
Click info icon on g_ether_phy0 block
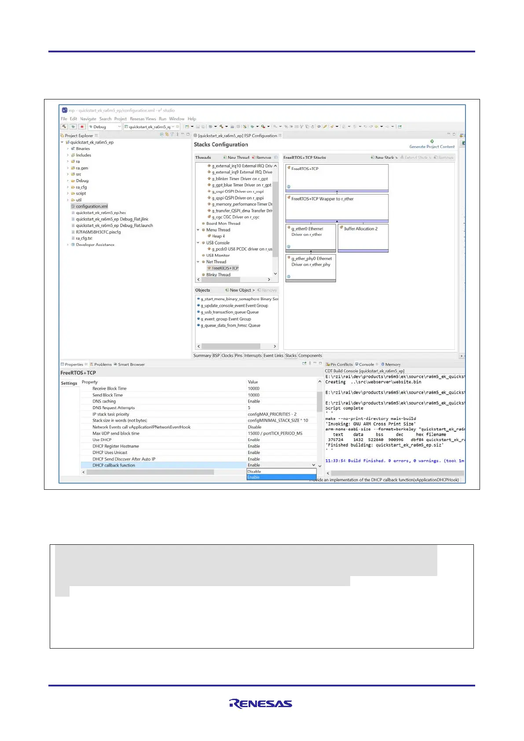point(289,276)
